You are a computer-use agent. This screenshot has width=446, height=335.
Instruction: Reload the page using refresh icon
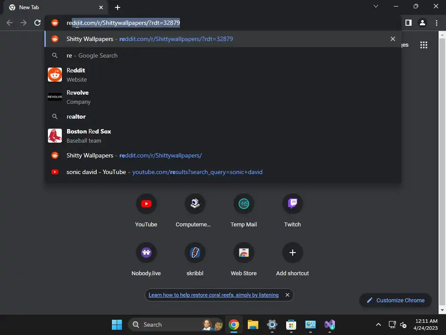(37, 23)
